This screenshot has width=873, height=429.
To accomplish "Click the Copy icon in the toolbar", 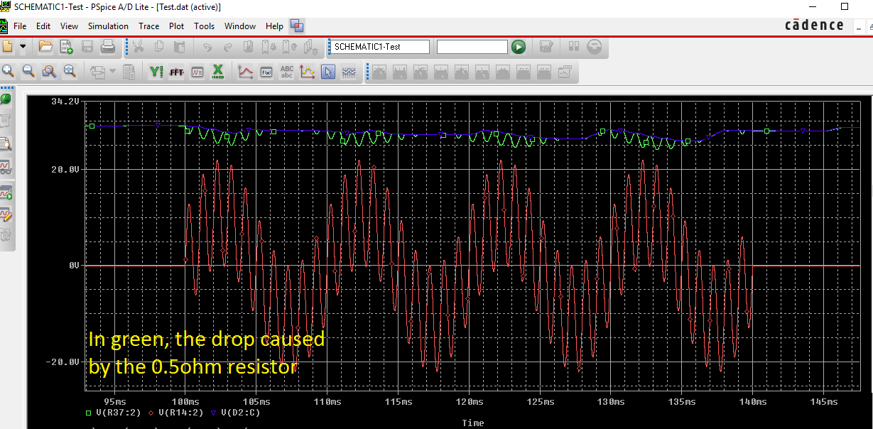I will 159,47.
